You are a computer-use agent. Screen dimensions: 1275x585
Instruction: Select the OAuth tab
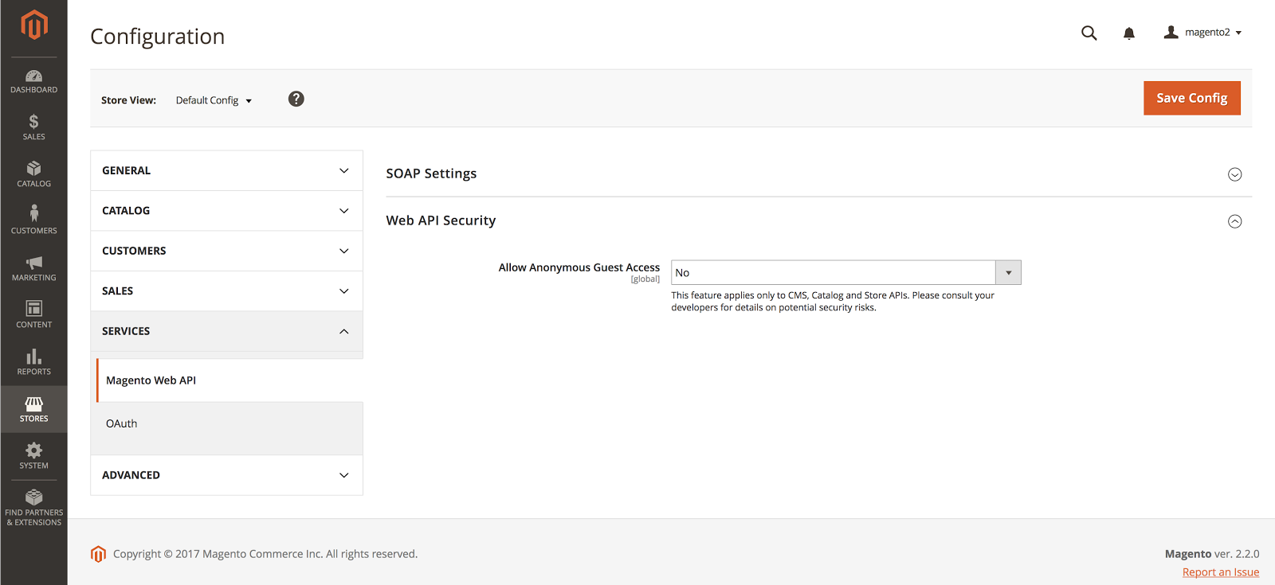229,423
